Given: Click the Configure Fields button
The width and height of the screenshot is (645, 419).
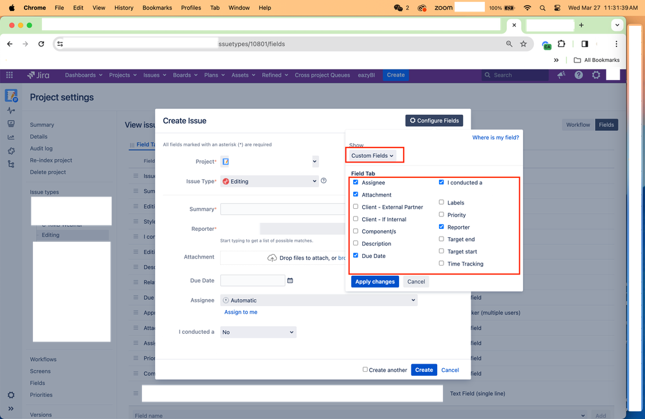Looking at the screenshot, I should (435, 121).
